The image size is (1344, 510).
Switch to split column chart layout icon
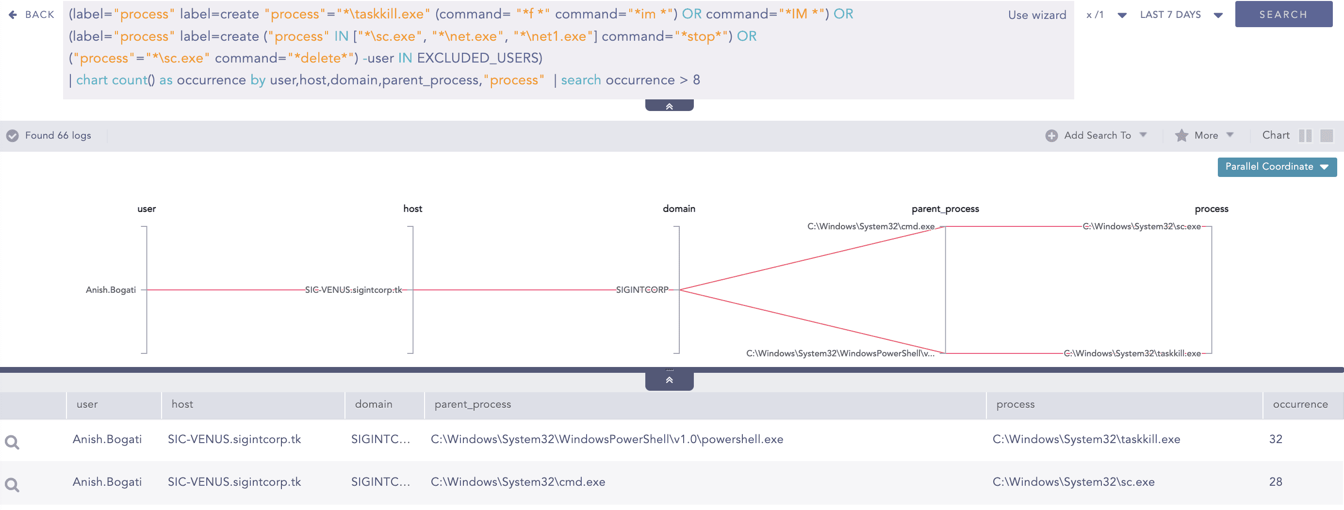click(1305, 136)
